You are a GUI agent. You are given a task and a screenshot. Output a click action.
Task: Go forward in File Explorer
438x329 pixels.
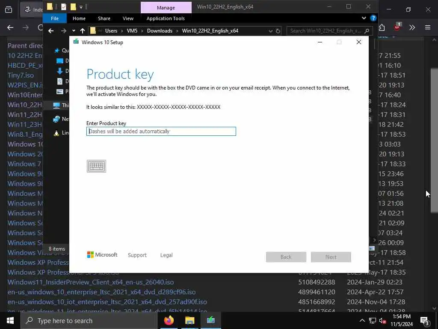64,31
